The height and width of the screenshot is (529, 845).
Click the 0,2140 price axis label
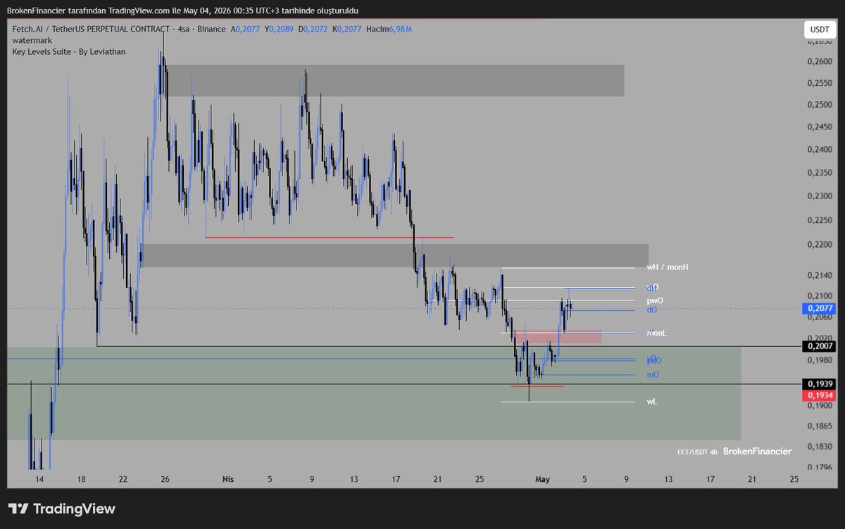pos(819,275)
